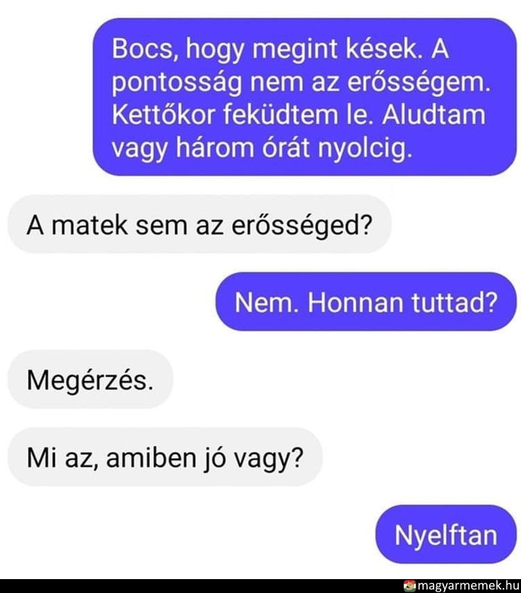This screenshot has height=593, width=521.
Task: Click the word 'Aludtam' in first message
Action: coord(433,115)
